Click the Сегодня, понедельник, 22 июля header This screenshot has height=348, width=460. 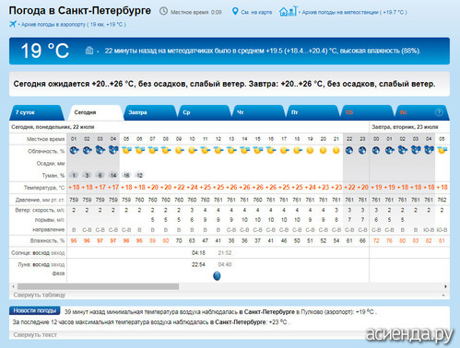click(x=53, y=127)
